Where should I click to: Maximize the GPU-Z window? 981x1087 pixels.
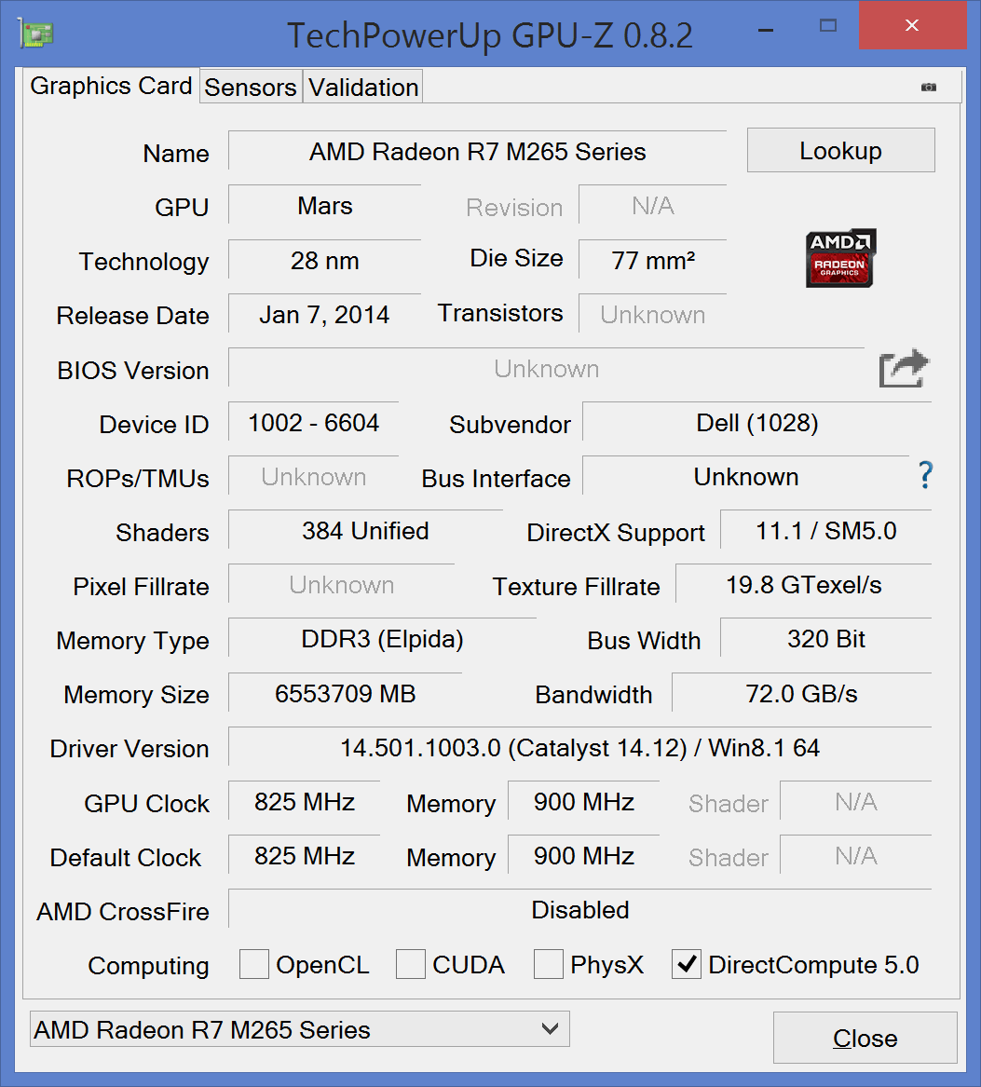click(828, 26)
